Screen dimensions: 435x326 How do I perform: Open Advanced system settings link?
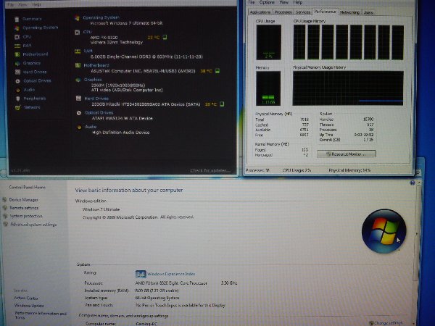33,225
